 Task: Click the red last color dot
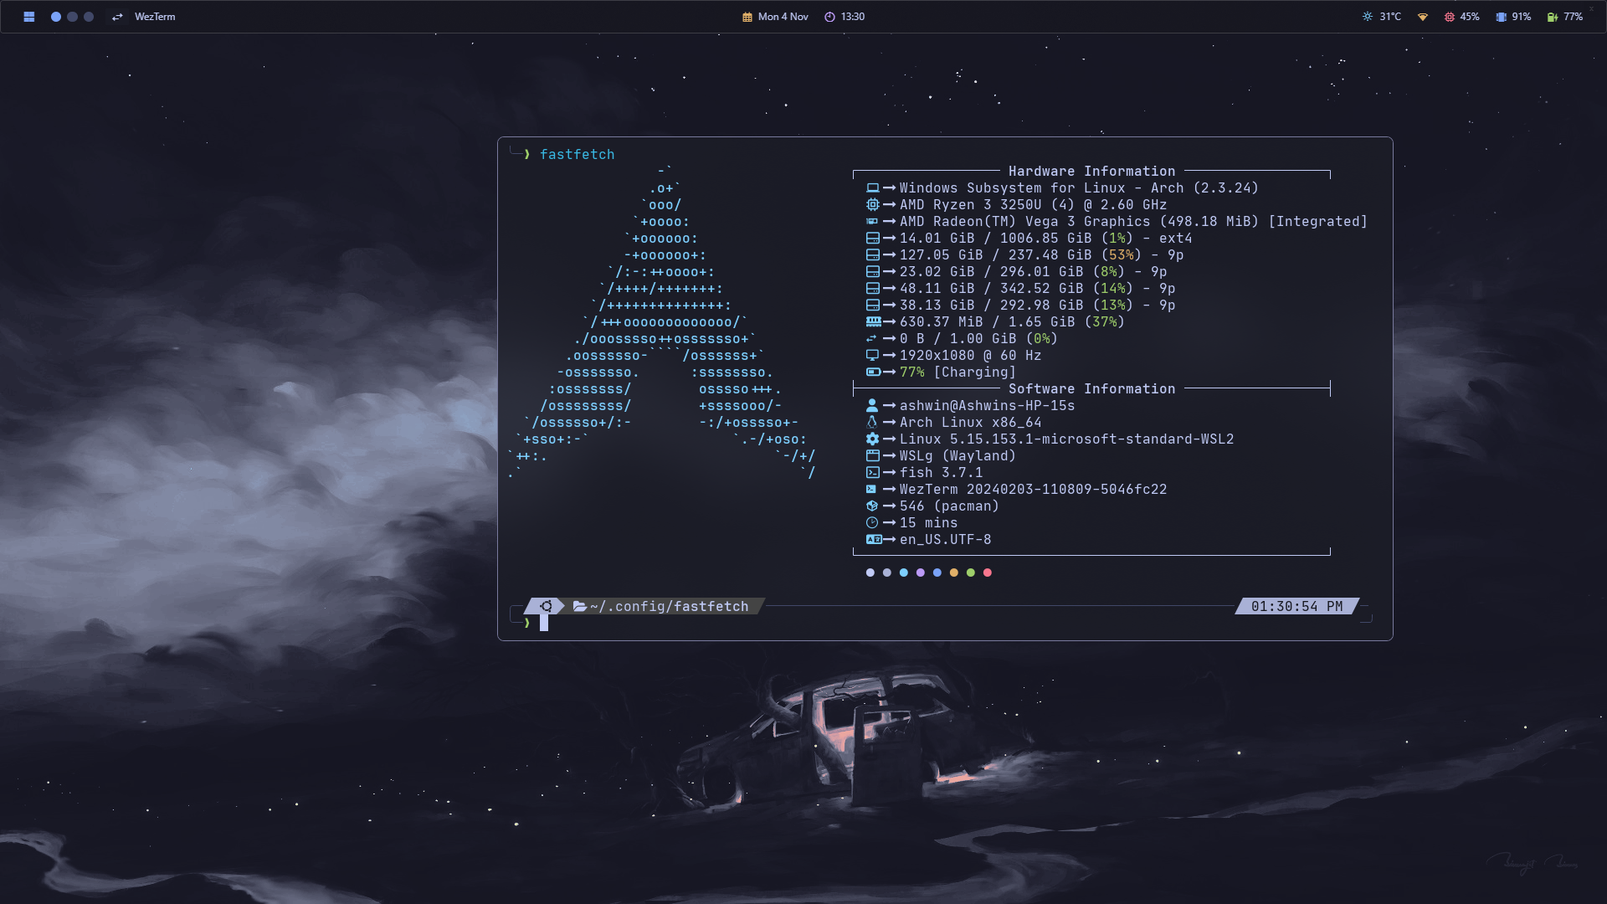988,573
